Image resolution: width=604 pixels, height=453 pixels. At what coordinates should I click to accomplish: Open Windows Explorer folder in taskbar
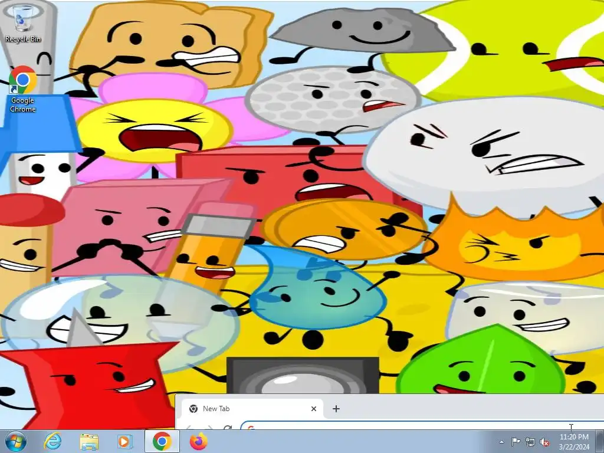[x=89, y=441]
